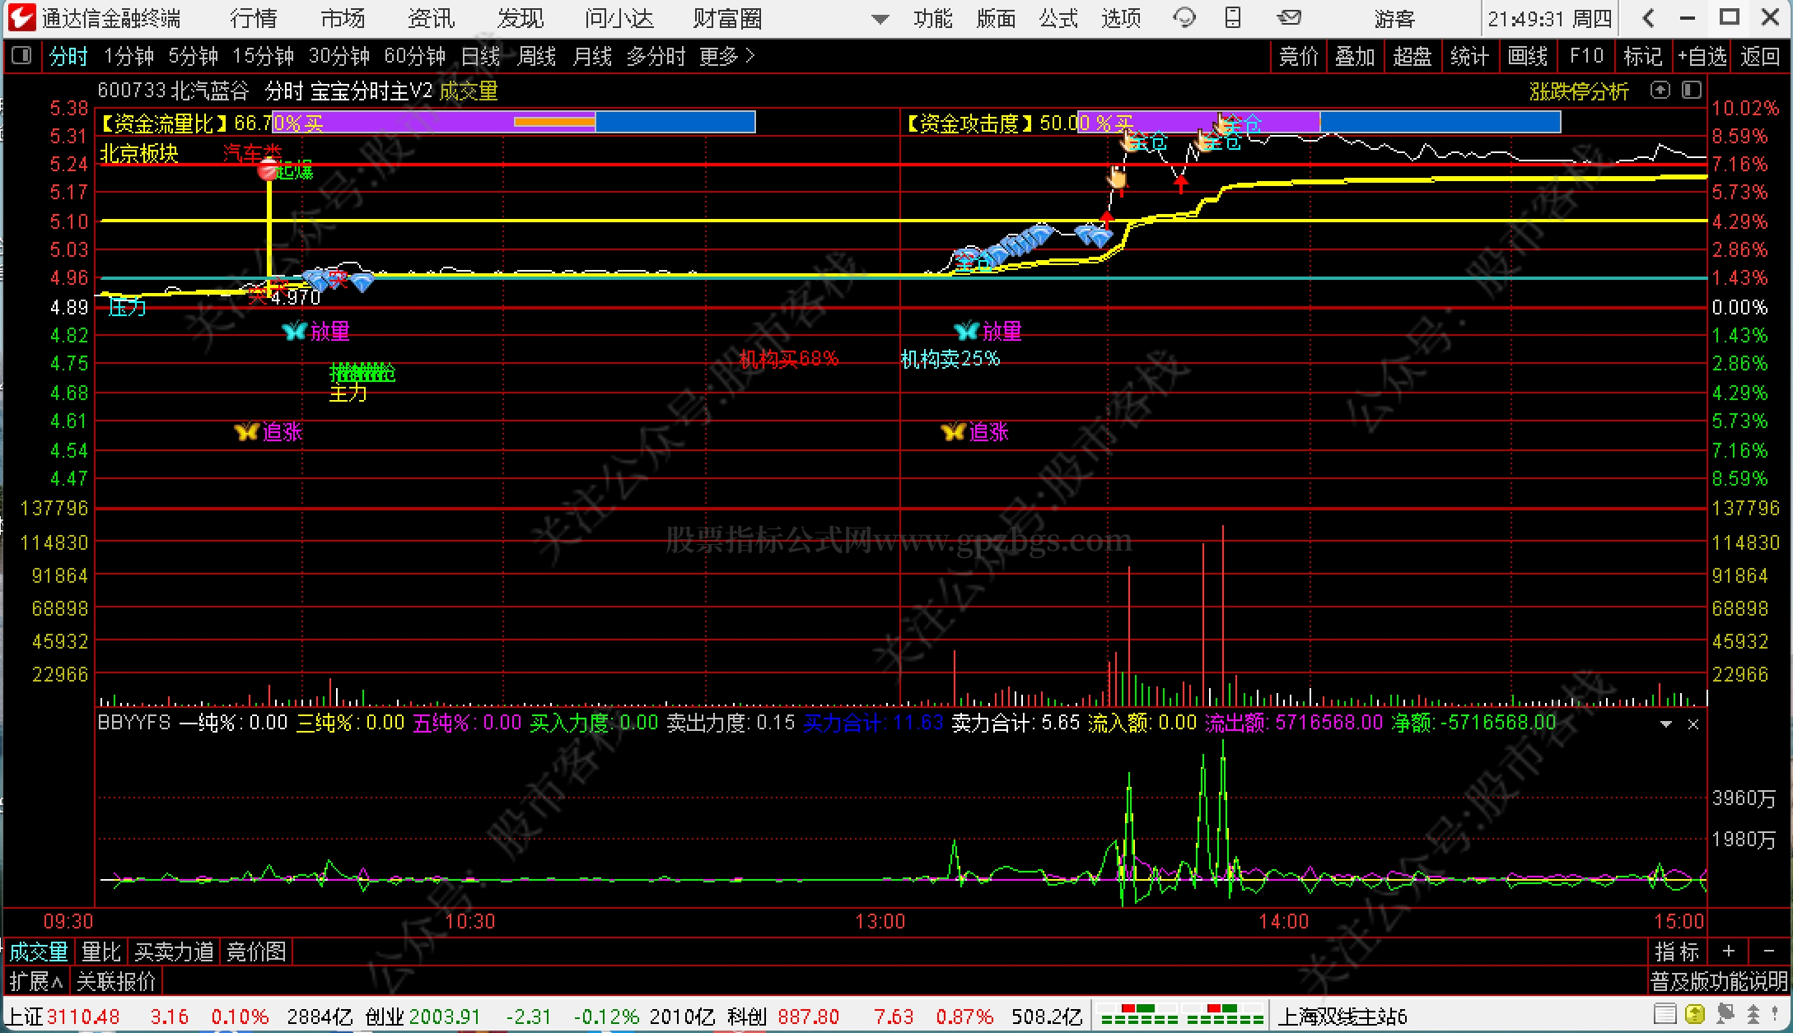Click the first 追涨 yellow butterfly icon
The image size is (1793, 1033).
[x=247, y=431]
